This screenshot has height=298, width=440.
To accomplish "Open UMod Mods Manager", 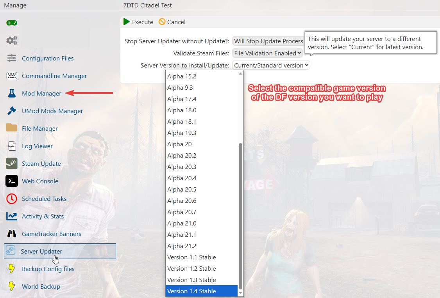I will 52,111.
